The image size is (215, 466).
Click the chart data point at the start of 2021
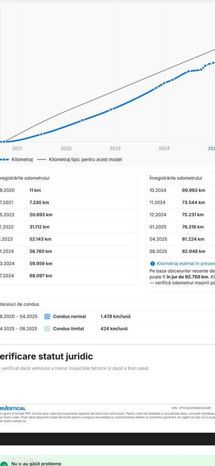[4, 142]
